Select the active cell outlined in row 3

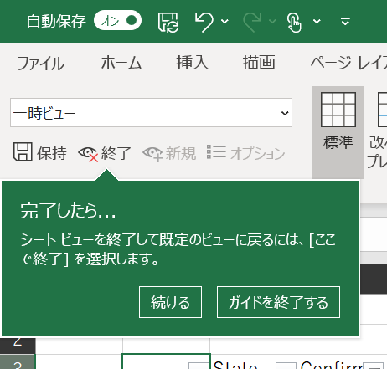pyautogui.click(x=166, y=361)
